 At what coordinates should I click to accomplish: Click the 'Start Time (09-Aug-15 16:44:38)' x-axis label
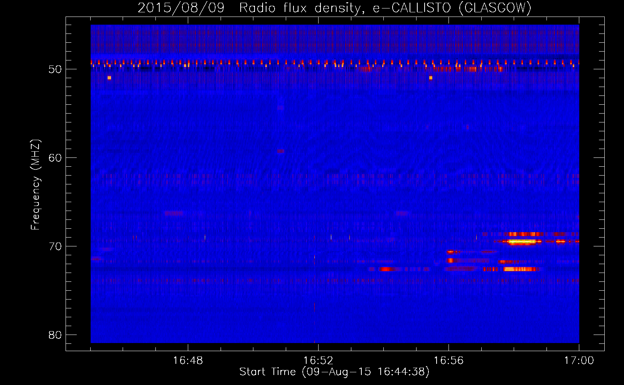pos(334,372)
